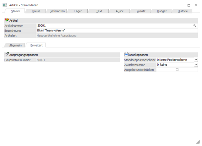Select the Text tab
Screen dimensions: 202x146
pos(99,11)
